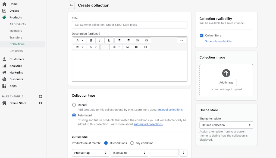Show HTML code view of description
This screenshot has width=276, height=158.
182,40
